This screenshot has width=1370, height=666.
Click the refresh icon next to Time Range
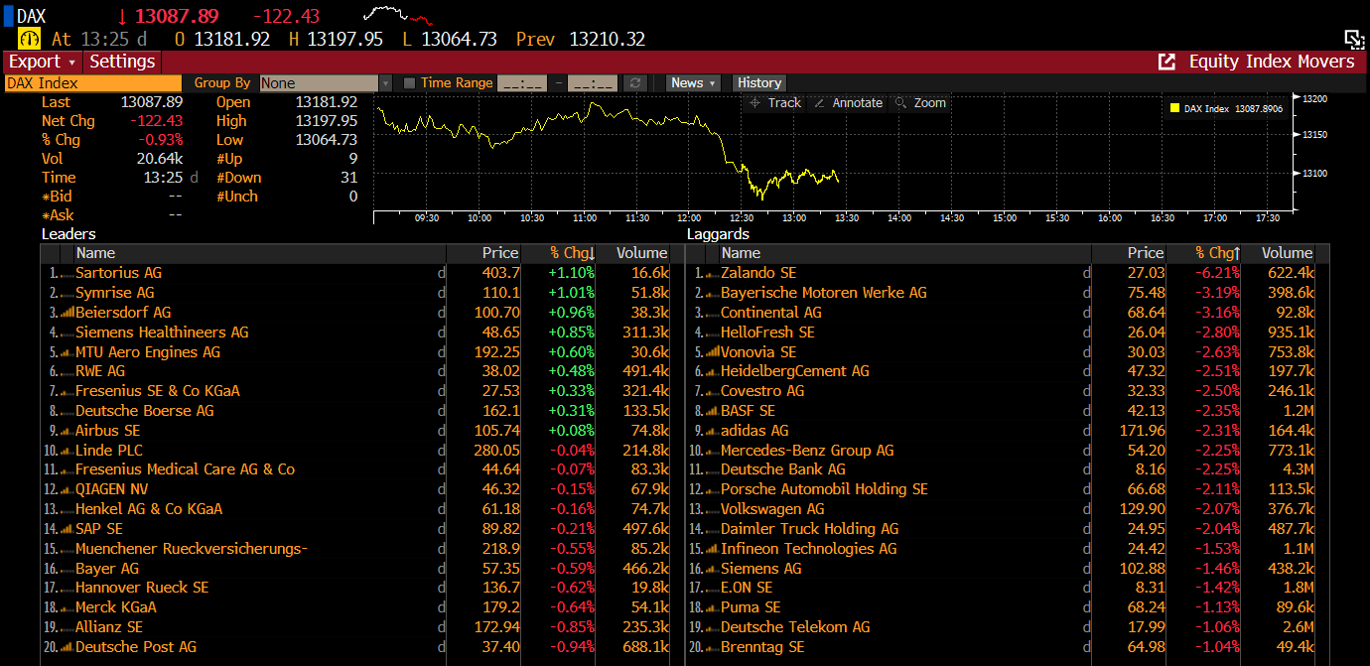[635, 83]
